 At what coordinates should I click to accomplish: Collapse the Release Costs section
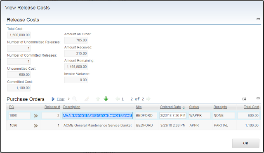[258, 19]
